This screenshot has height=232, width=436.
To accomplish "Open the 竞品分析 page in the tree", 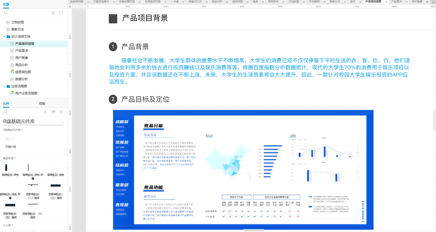I will pos(22,65).
